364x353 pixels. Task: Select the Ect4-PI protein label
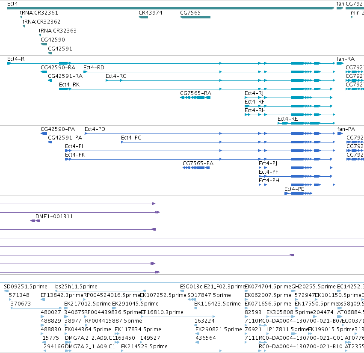[74, 146]
